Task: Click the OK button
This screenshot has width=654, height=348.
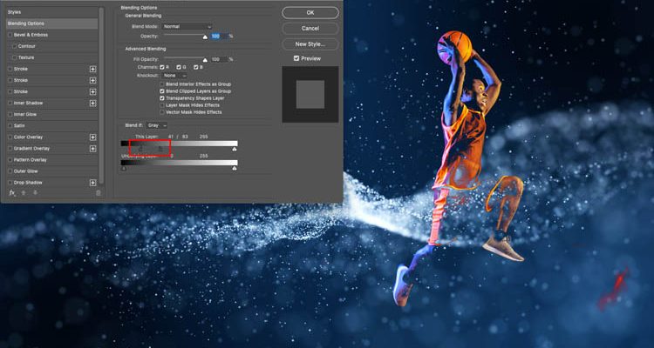Action: [x=310, y=13]
